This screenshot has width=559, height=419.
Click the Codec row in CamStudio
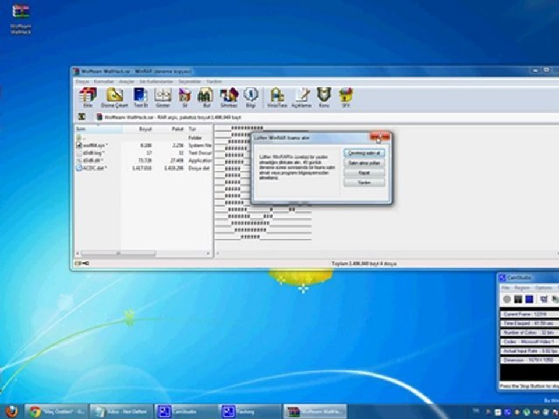[530, 342]
